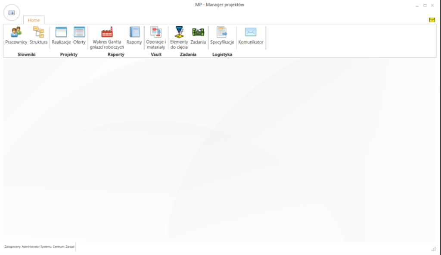Select the Home ribbon tab

(34, 20)
